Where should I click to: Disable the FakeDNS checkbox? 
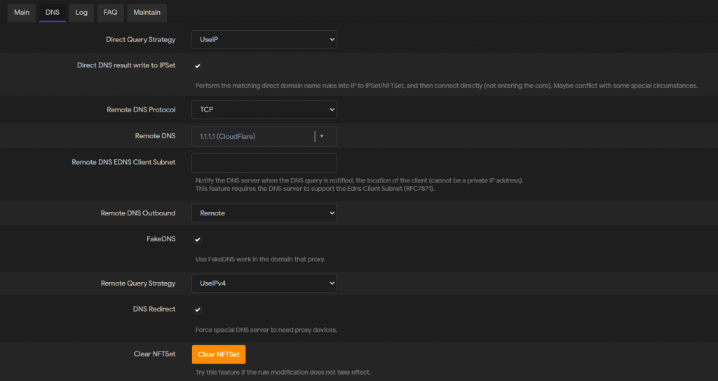tap(197, 240)
